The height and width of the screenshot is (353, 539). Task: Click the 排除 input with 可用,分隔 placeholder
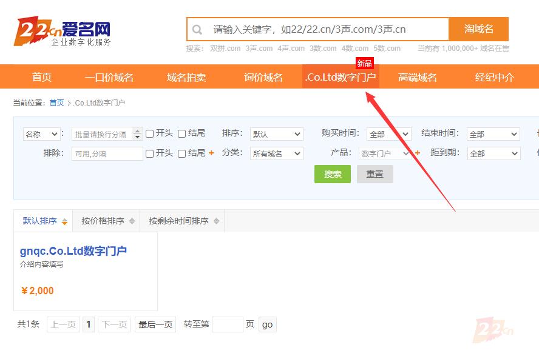pyautogui.click(x=107, y=153)
